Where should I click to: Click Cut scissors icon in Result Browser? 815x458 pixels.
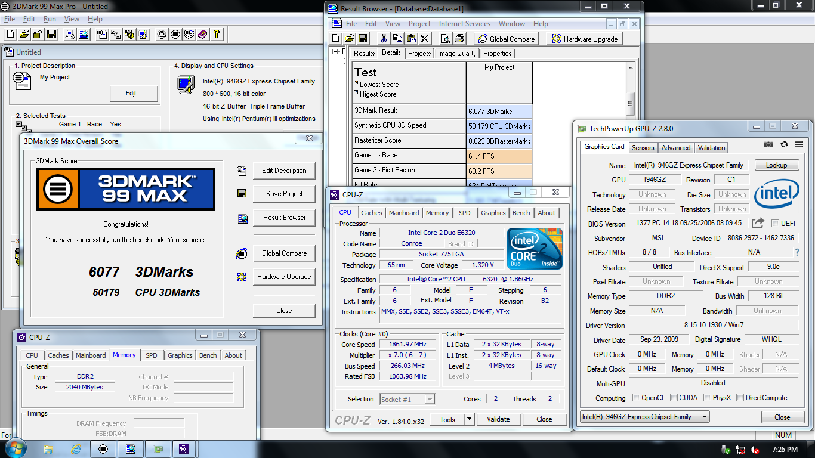[384, 39]
